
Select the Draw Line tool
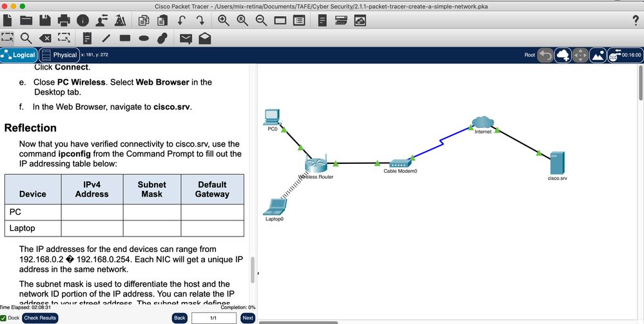106,38
